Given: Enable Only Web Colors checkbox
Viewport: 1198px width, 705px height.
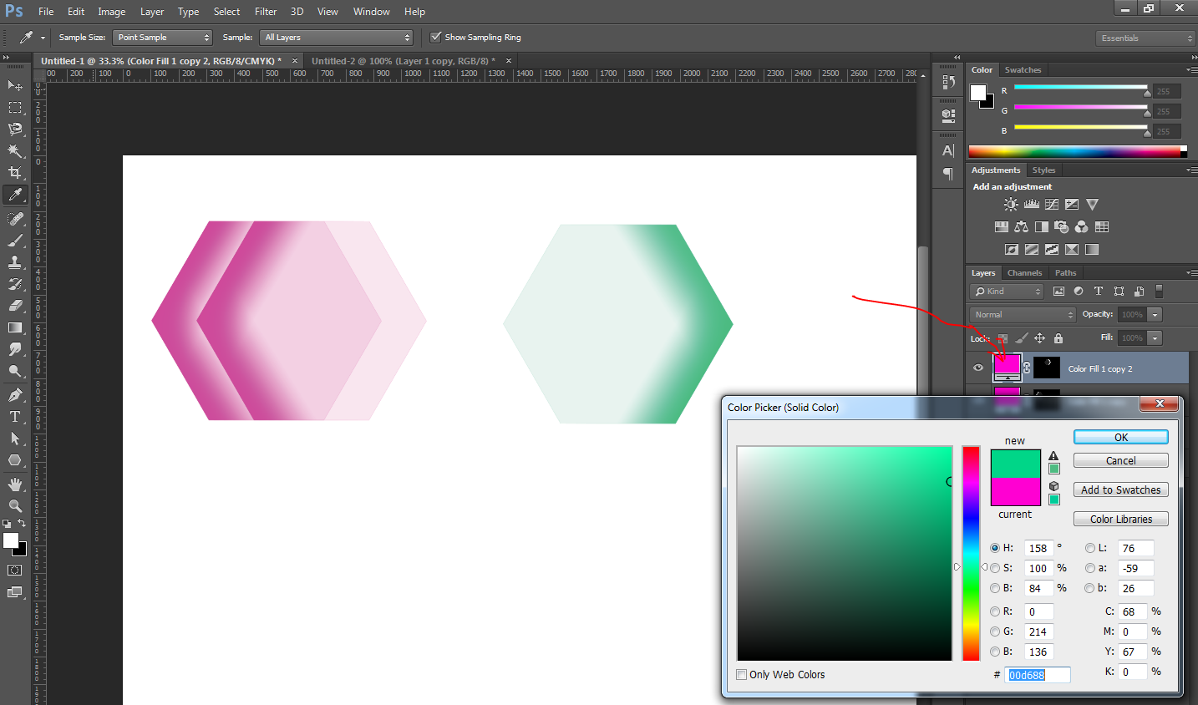Looking at the screenshot, I should pyautogui.click(x=742, y=674).
